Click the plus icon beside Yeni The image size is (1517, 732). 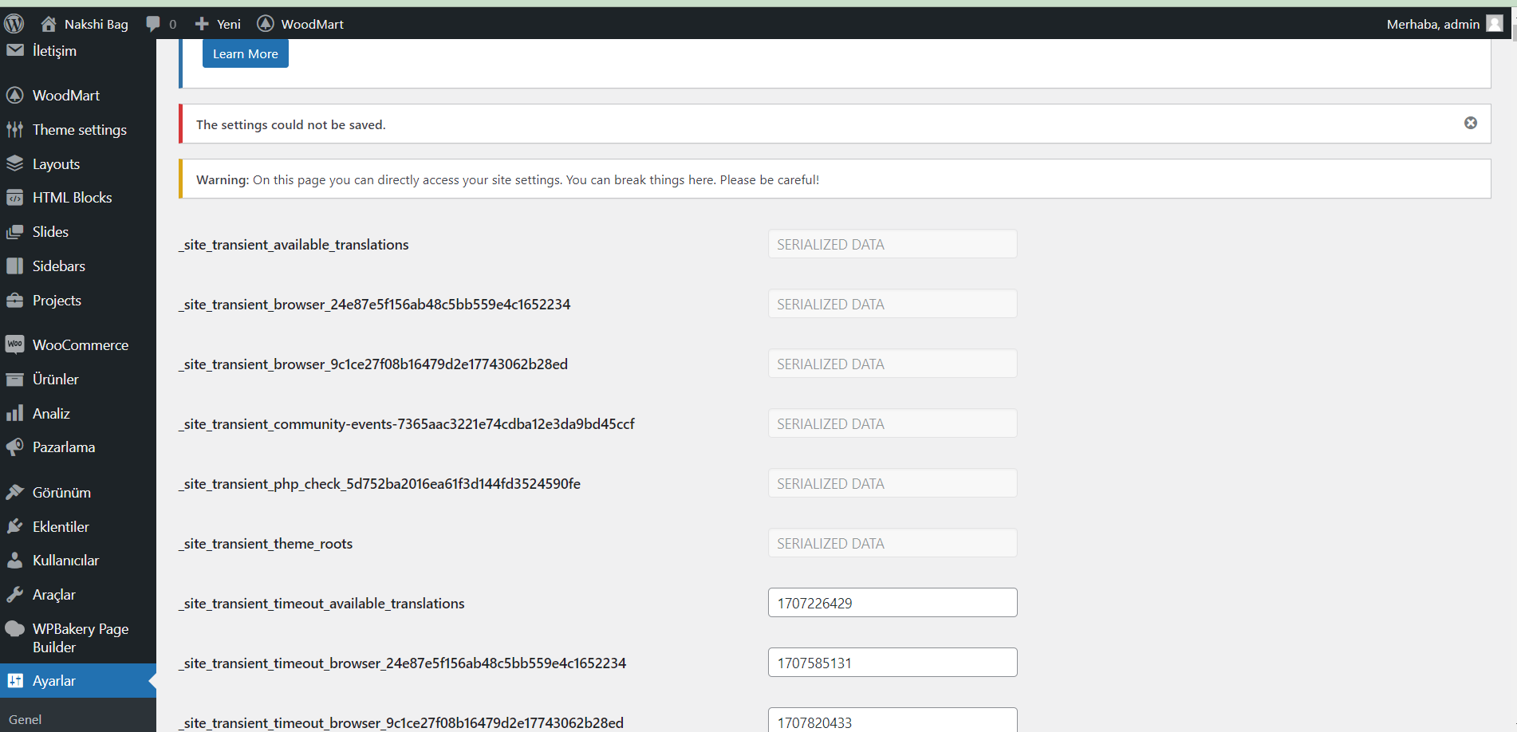[202, 24]
